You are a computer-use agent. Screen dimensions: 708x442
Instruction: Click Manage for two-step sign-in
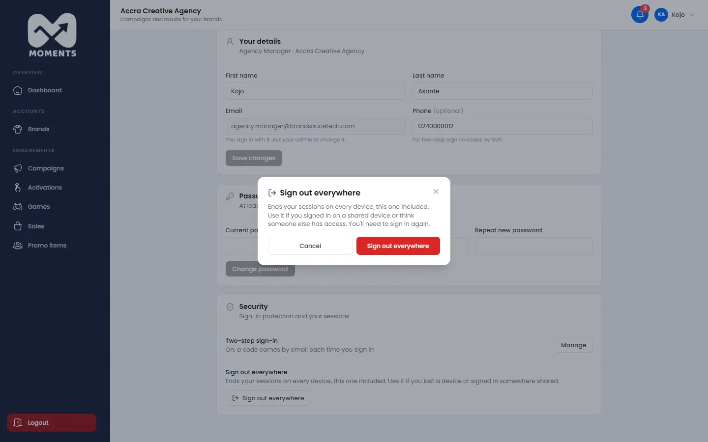tap(573, 345)
